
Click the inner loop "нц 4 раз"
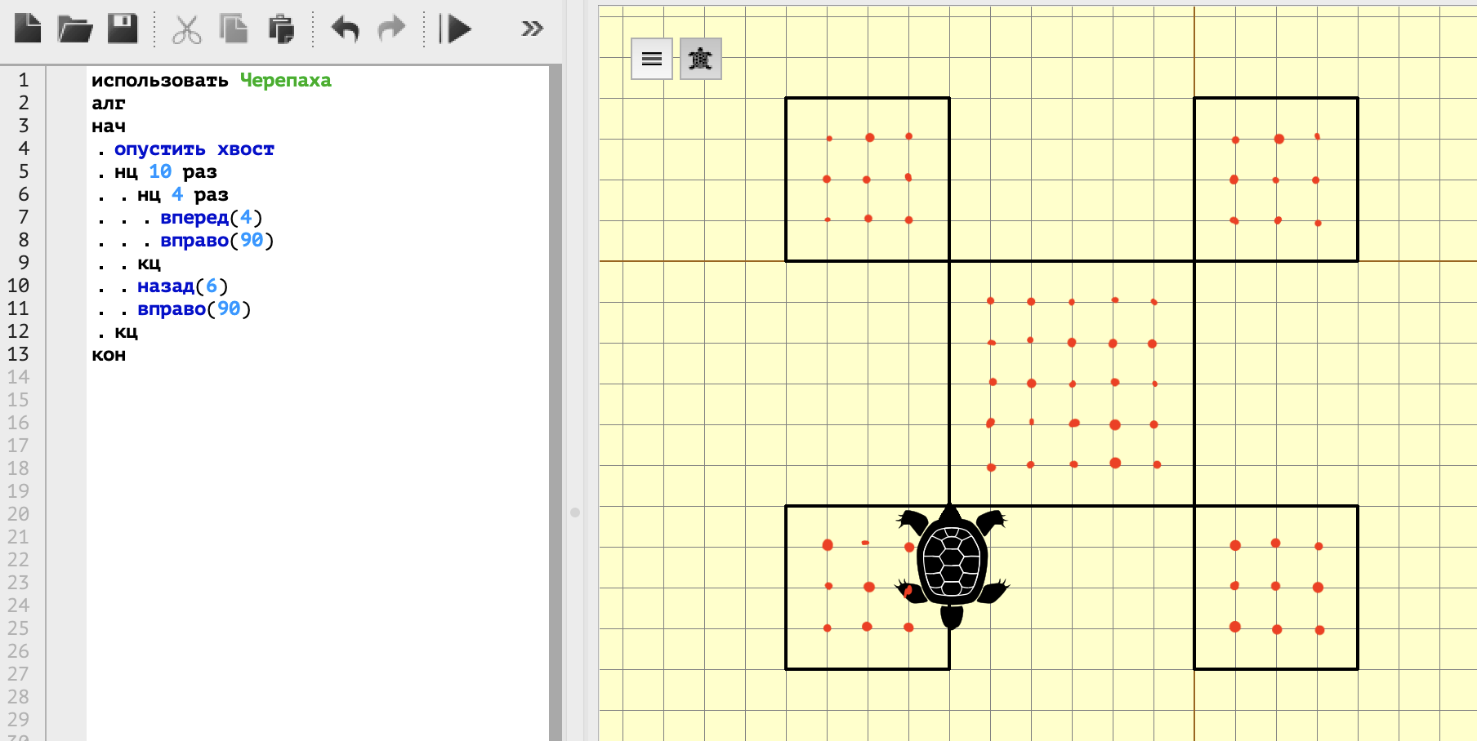tap(183, 195)
